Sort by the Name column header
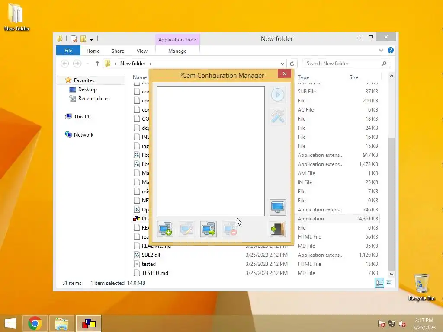This screenshot has height=332, width=443. [140, 77]
